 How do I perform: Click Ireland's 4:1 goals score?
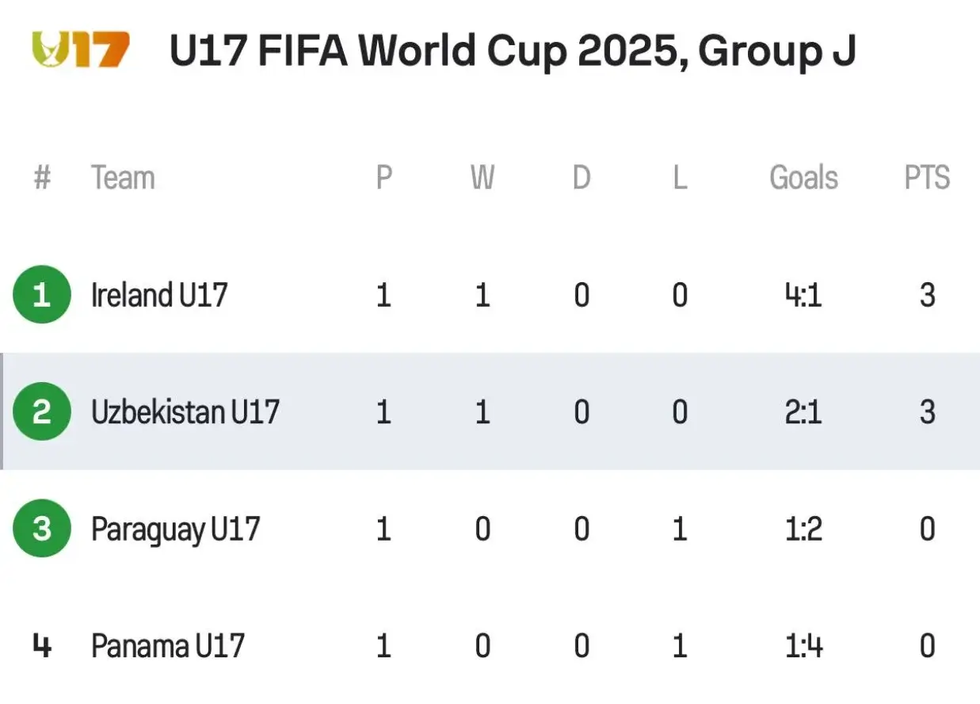[x=803, y=295]
